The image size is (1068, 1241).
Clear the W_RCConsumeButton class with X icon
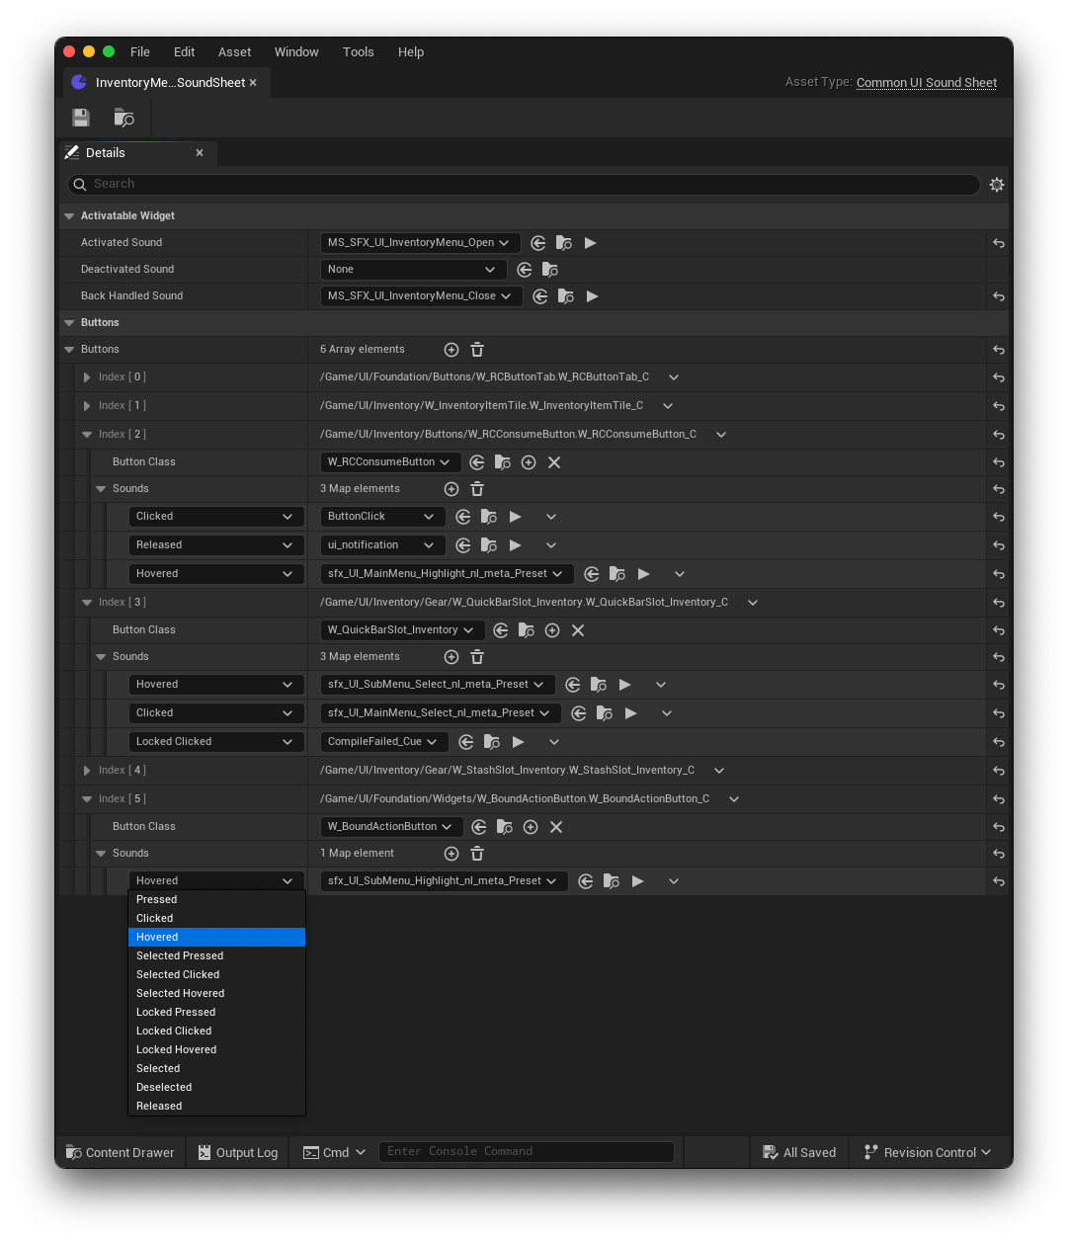pos(554,462)
